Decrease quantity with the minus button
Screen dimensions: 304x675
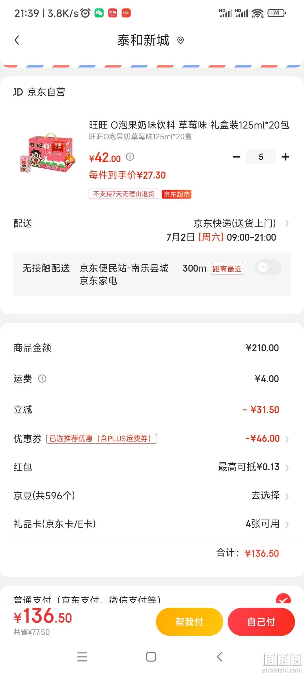click(x=237, y=157)
